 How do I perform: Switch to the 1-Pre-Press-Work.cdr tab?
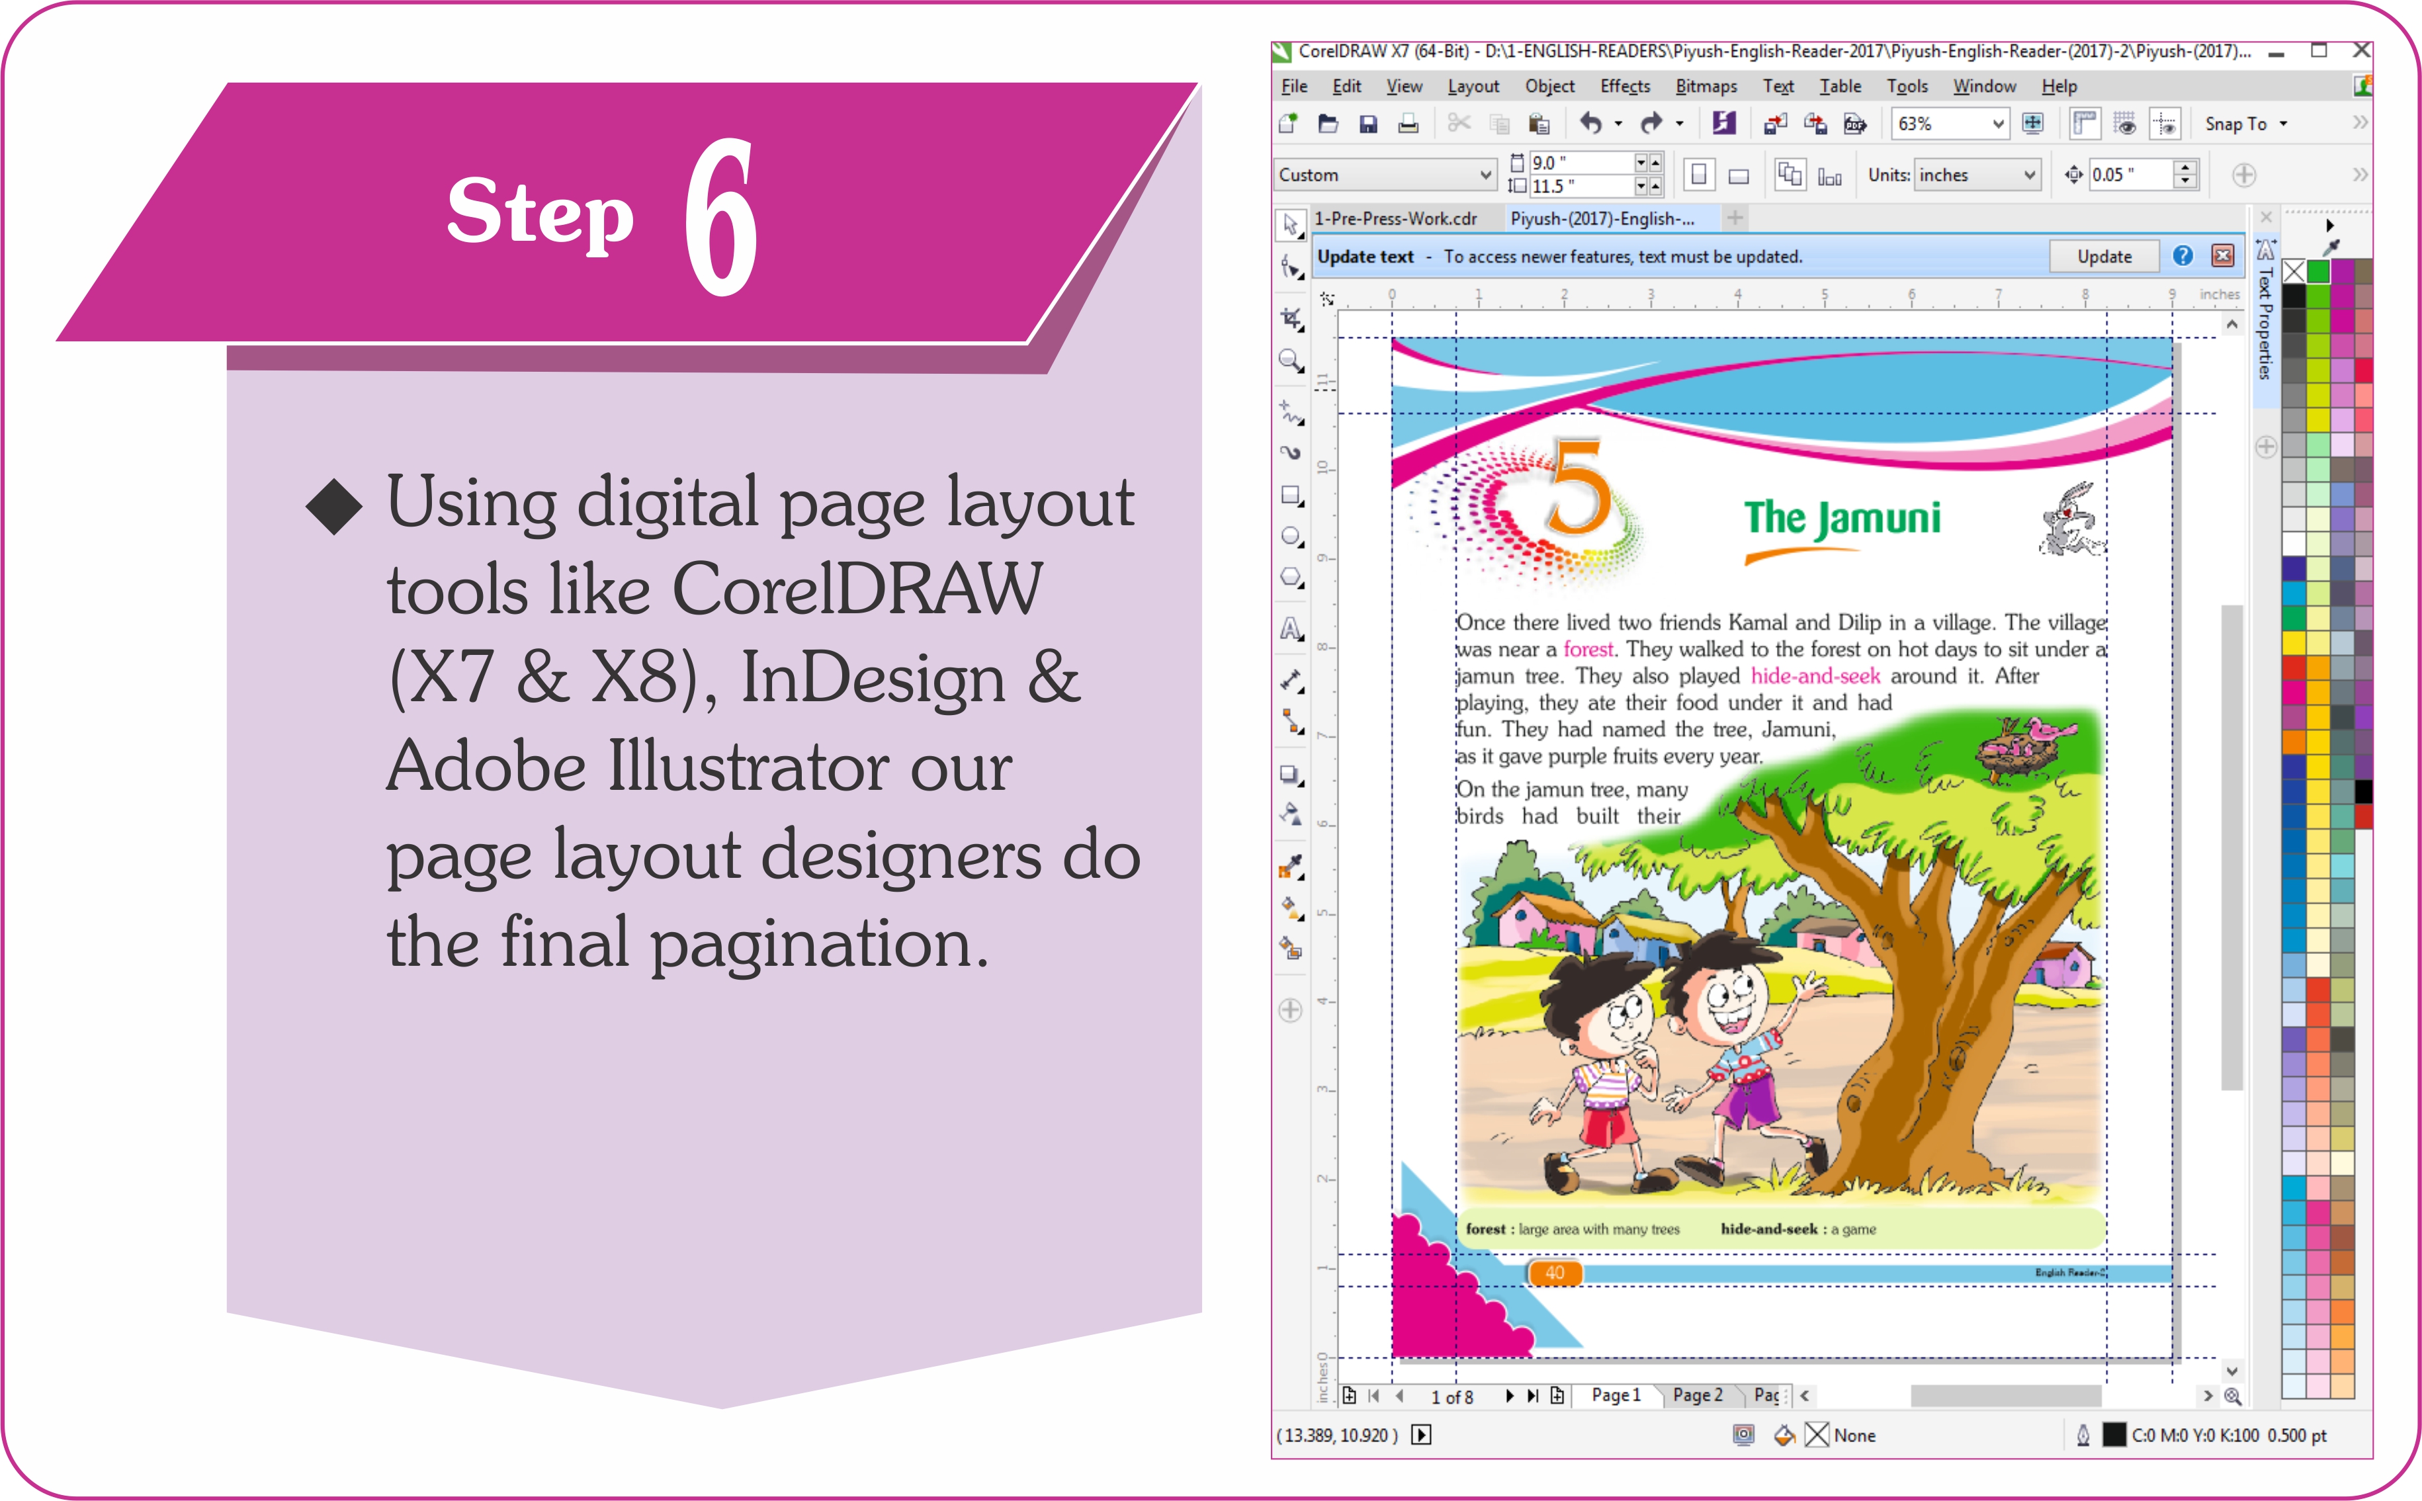[x=1395, y=218]
